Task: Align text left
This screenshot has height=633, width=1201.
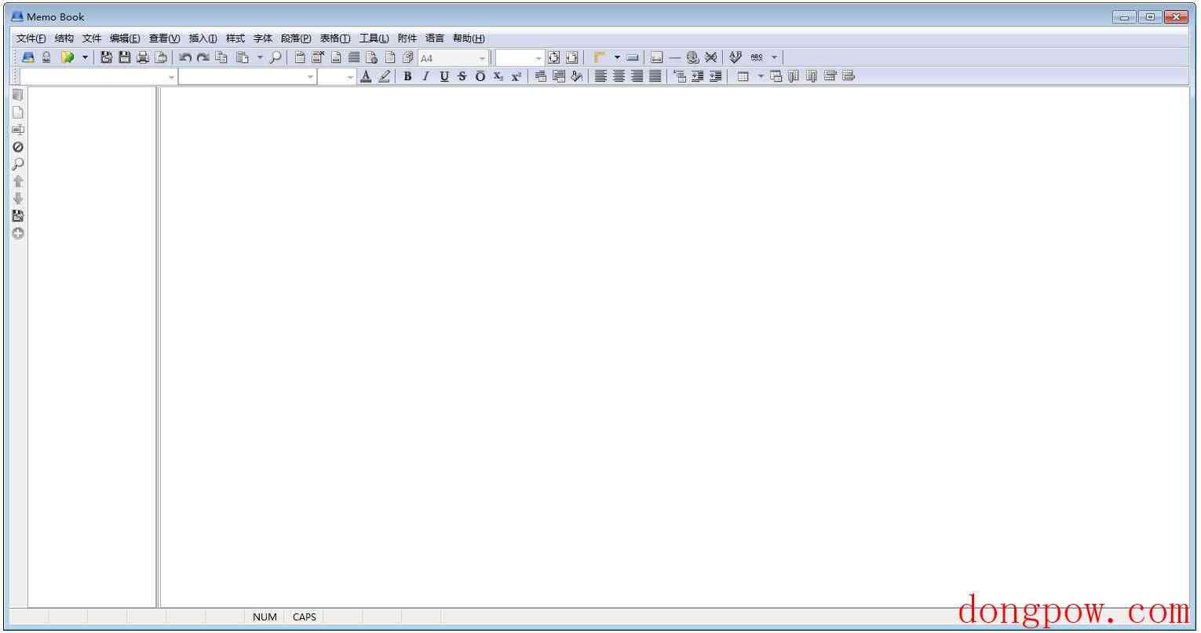Action: tap(600, 76)
